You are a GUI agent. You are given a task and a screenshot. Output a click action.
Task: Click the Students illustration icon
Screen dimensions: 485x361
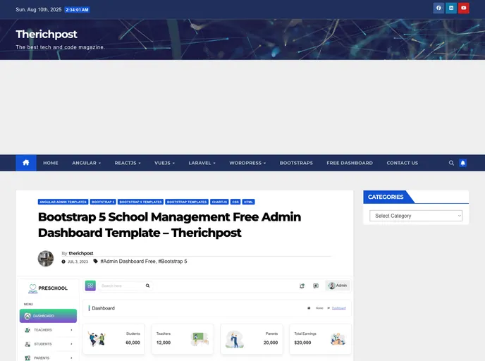click(97, 338)
